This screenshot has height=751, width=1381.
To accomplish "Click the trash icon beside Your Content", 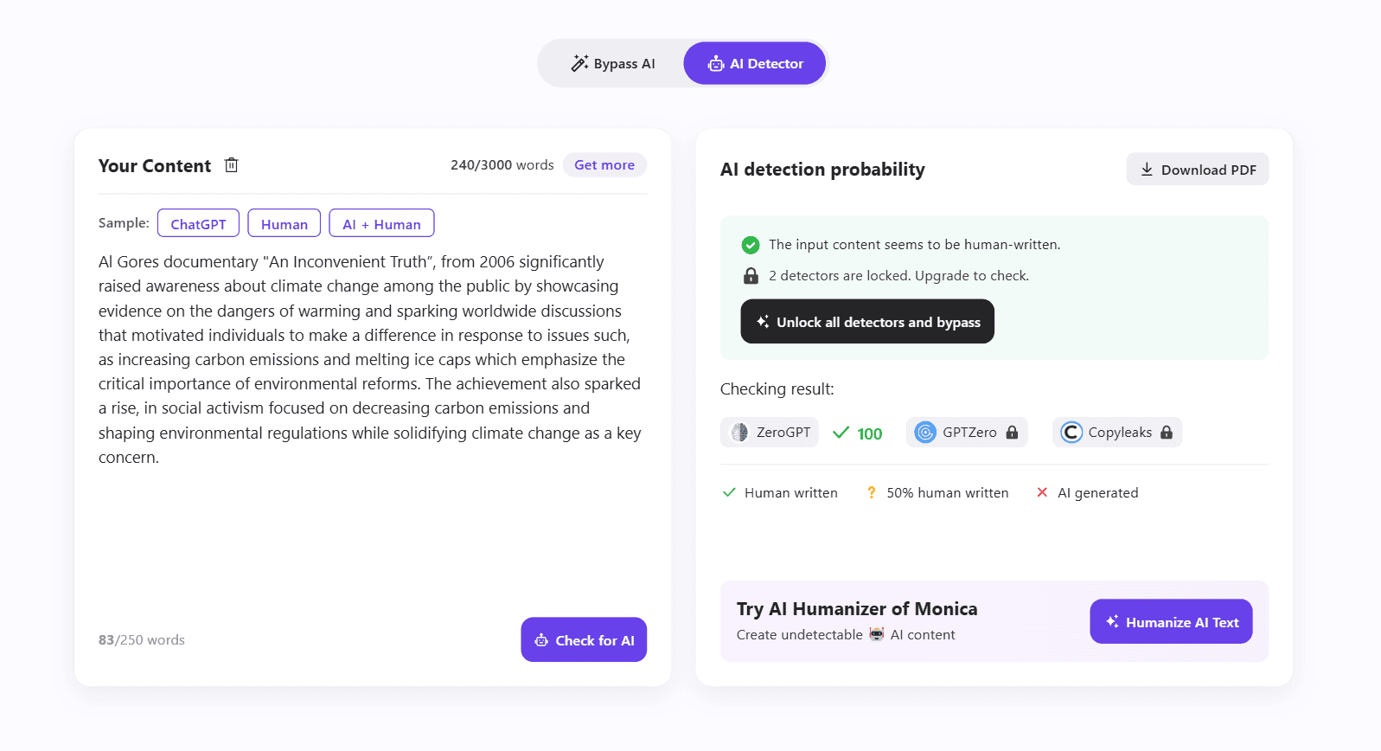I will click(231, 165).
